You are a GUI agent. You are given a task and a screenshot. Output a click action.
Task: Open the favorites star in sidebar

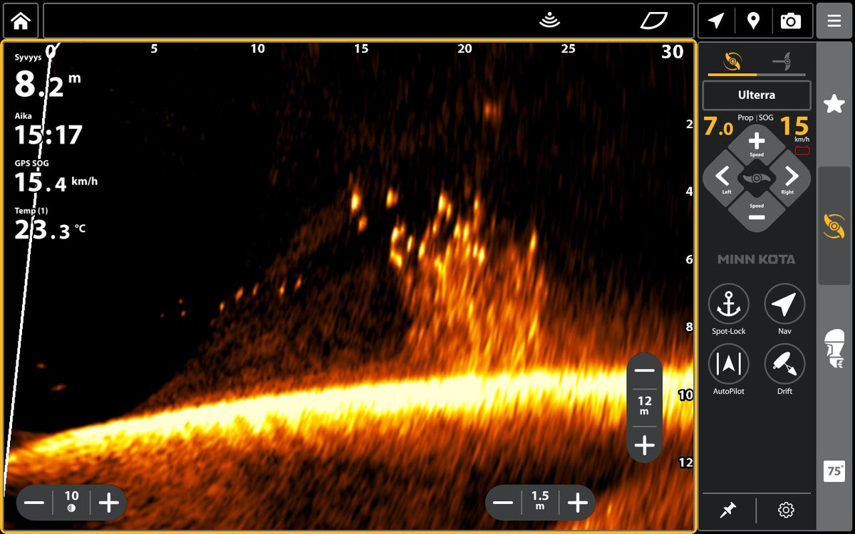click(x=834, y=105)
